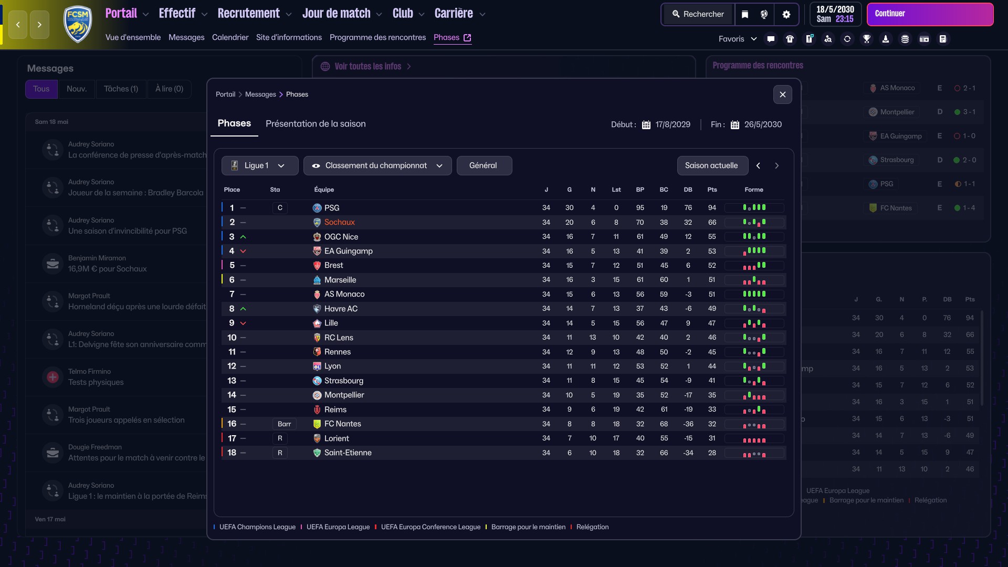Image resolution: width=1008 pixels, height=567 pixels.
Task: Click the speech bubble messages shortcut
Action: 771,39
